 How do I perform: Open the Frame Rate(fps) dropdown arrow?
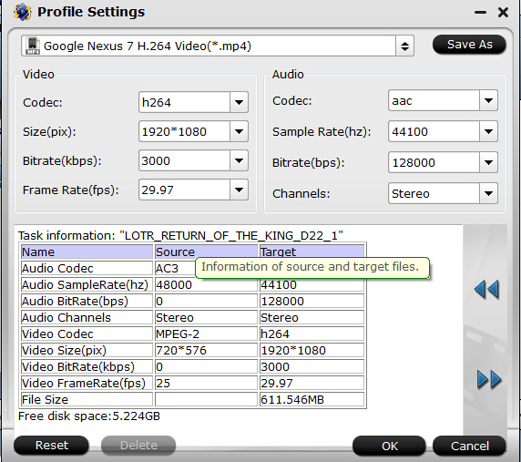pos(239,190)
